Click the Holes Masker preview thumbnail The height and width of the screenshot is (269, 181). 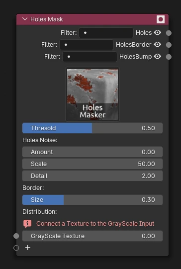click(92, 94)
